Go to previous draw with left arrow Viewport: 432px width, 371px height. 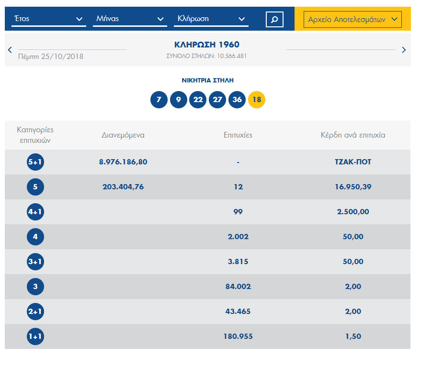10,50
